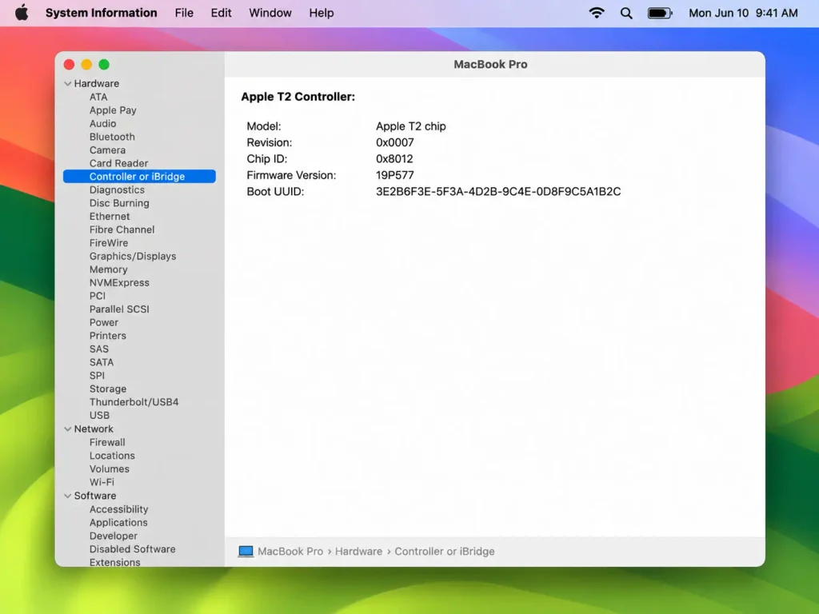Click the Model value Apple T2 chip
Image resolution: width=819 pixels, height=614 pixels.
[411, 126]
